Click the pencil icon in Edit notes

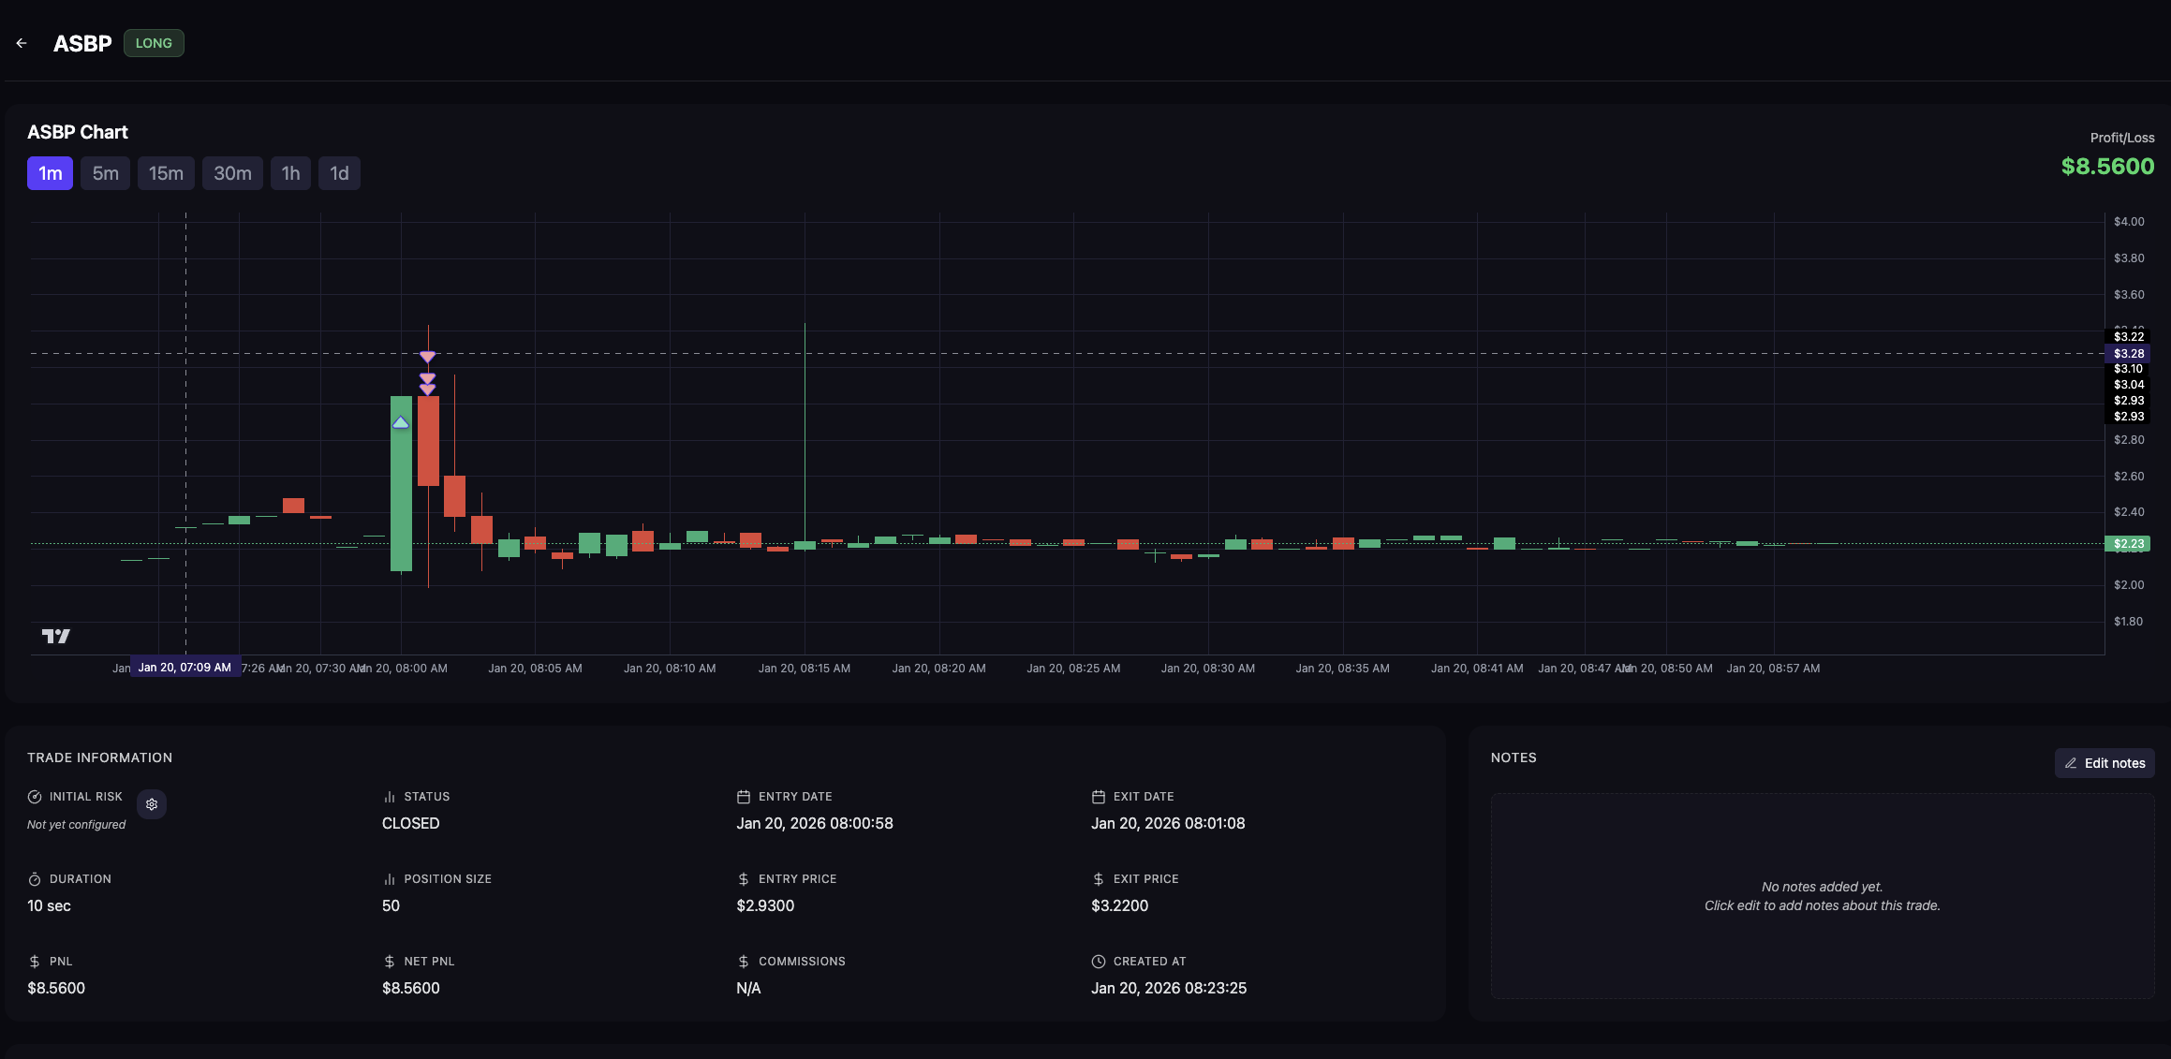(x=2071, y=763)
